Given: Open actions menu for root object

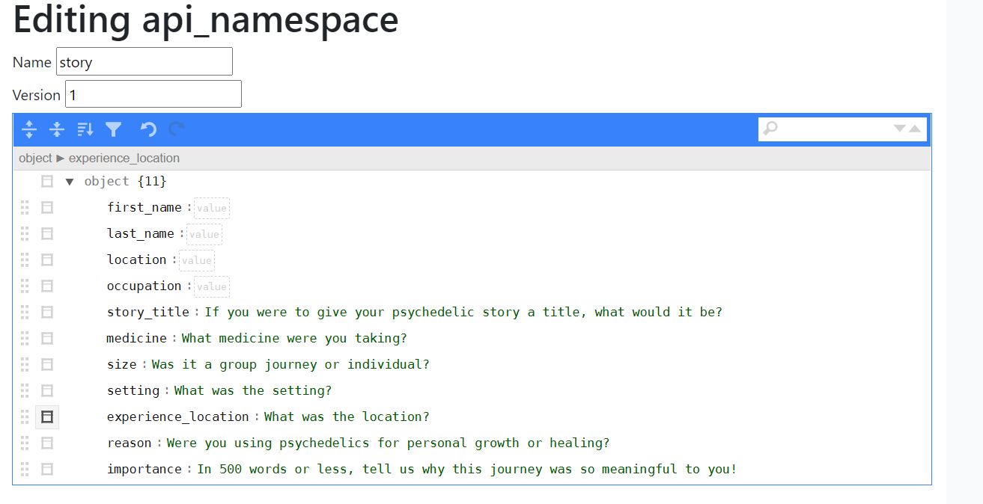Looking at the screenshot, I should coord(47,181).
